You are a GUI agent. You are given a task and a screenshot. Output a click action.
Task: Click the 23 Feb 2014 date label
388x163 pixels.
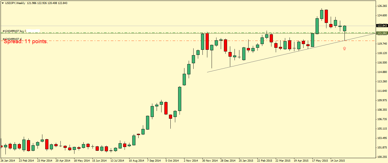(x=26, y=161)
